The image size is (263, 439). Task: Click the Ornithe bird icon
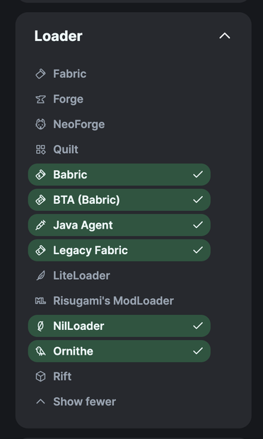point(40,351)
